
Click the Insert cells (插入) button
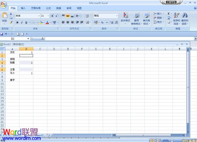pos(158,14)
